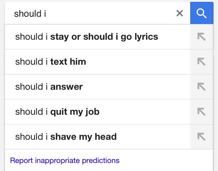The image size is (218, 171).
Task: Click the bold 'answer' suggestion text
Action: (66, 87)
